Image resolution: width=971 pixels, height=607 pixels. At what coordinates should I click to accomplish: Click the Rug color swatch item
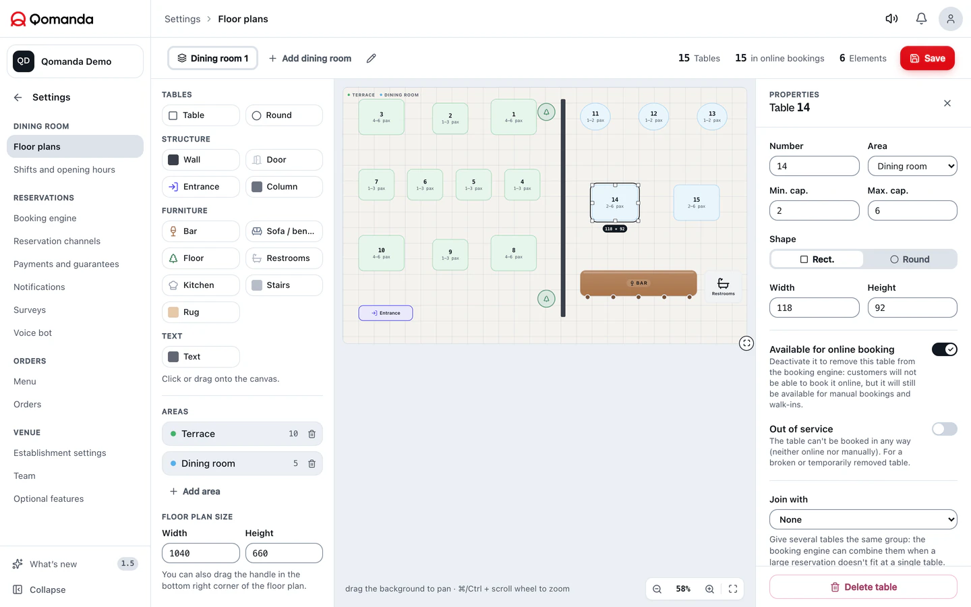pos(201,312)
